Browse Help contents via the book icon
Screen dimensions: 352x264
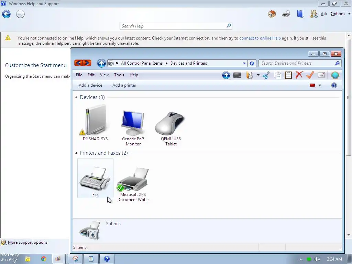pos(300,14)
